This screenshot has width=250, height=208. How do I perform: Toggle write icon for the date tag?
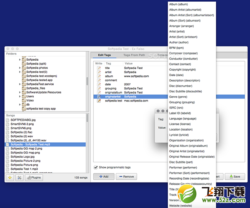click(x=99, y=84)
